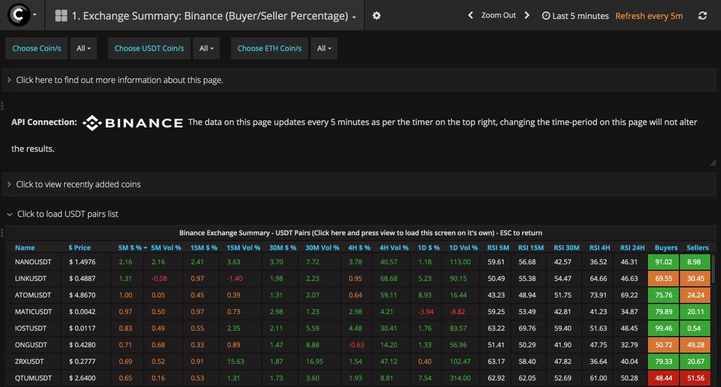Click the red 51.56 Sellers cell

(695, 378)
